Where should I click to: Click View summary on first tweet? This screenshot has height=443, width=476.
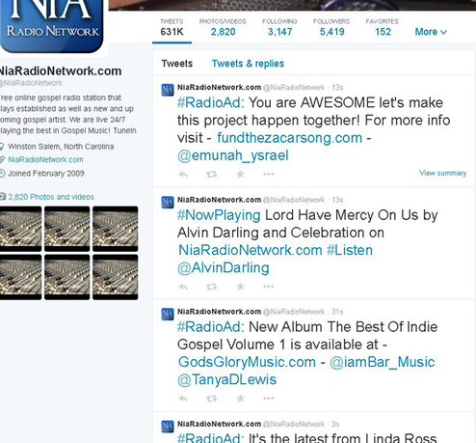click(442, 173)
